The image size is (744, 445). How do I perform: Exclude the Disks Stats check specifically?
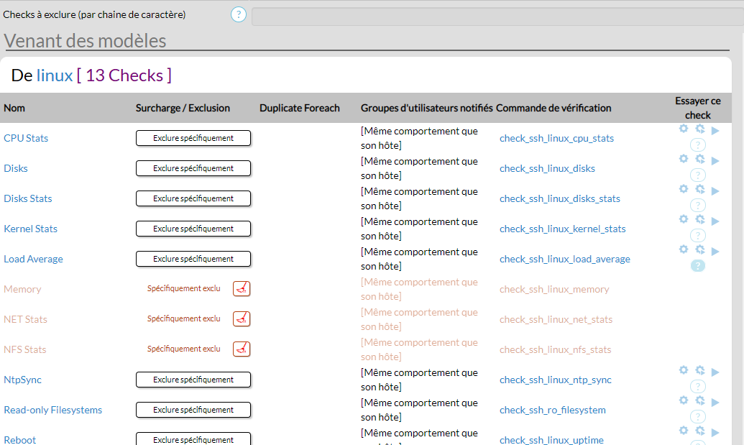193,198
